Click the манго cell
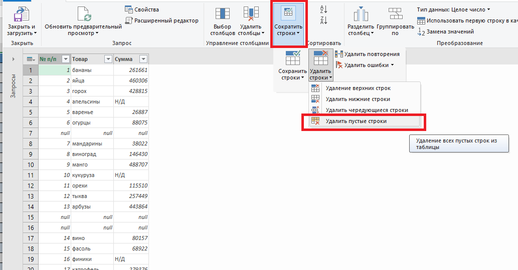518x270 pixels. (92, 164)
